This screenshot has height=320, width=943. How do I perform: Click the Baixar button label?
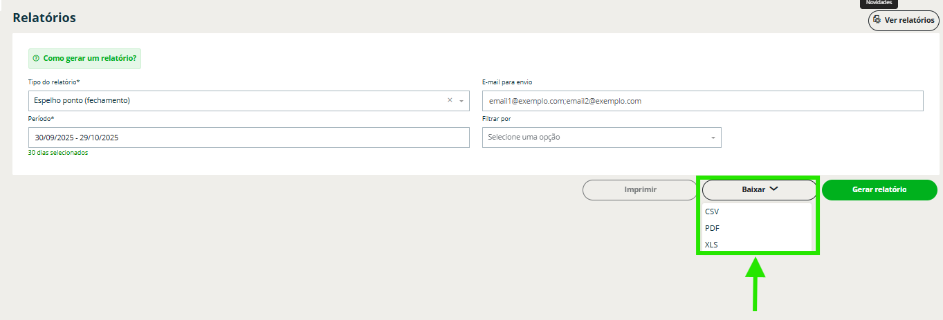pos(753,189)
